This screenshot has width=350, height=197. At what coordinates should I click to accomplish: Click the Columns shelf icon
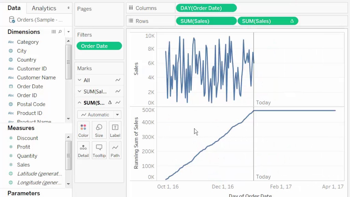[131, 8]
